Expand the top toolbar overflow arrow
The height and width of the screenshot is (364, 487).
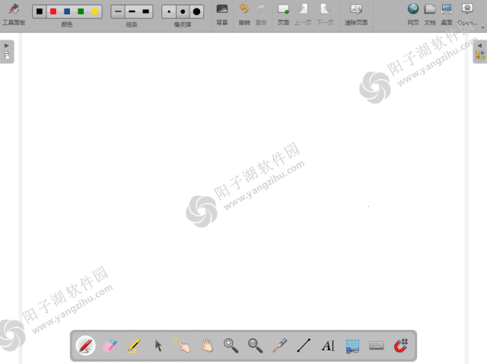coord(483,27)
